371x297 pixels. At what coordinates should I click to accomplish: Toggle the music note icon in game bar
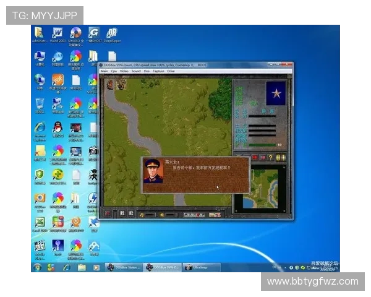(x=142, y=214)
